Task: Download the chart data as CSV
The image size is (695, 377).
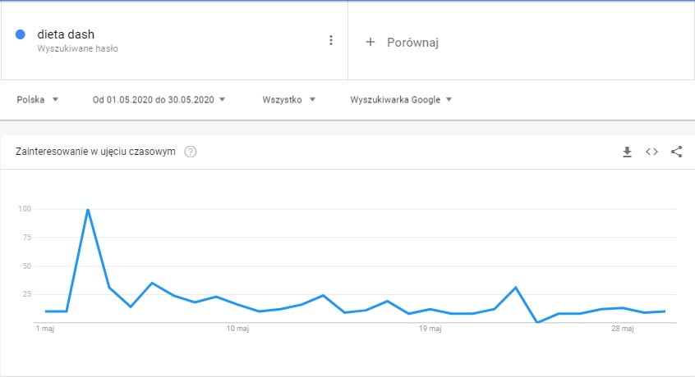Action: 627,152
